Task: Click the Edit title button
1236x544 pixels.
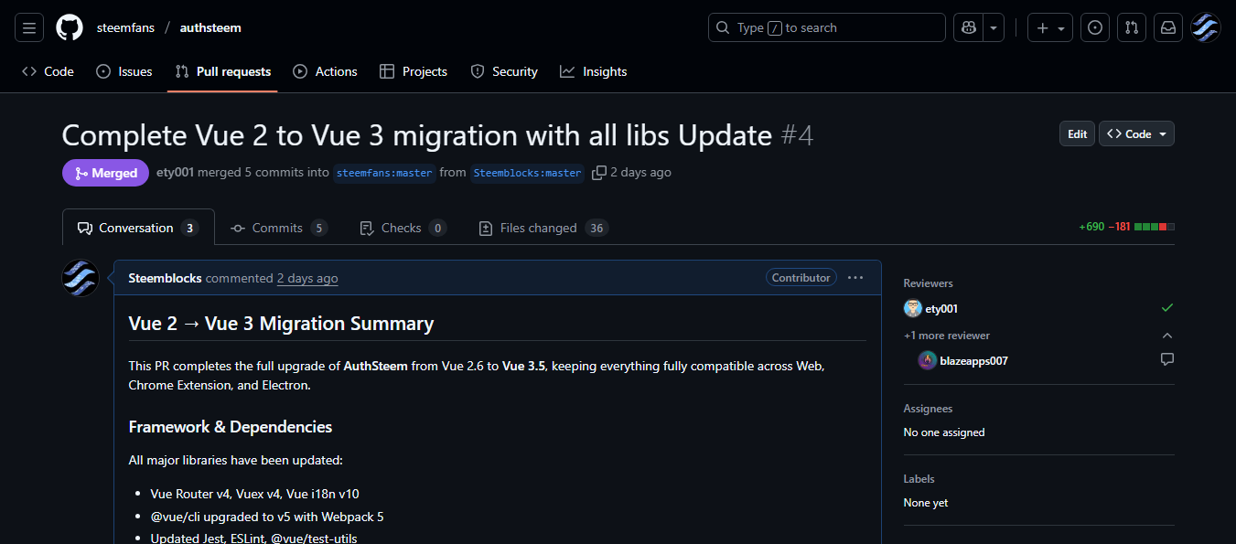Action: point(1078,133)
